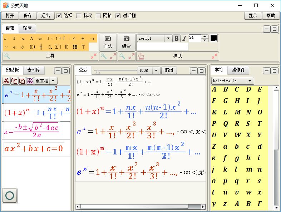Click the 组合 button
The width and height of the screenshot is (281, 212).
coord(126,43)
